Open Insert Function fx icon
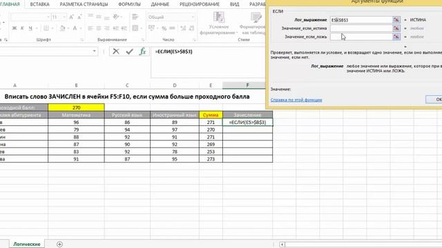Screen dimensions: 442x248 click(143, 52)
